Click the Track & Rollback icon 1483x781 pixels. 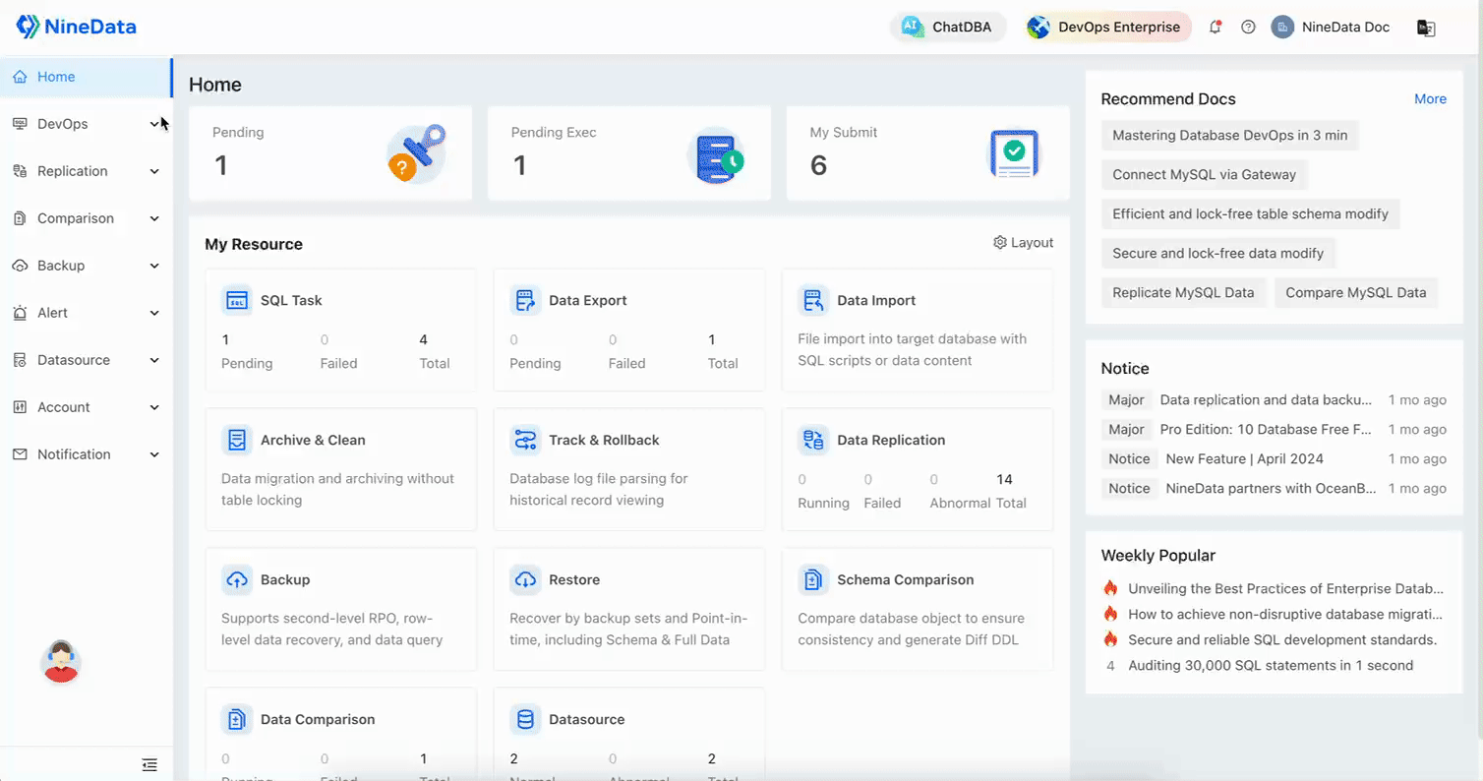click(x=525, y=440)
